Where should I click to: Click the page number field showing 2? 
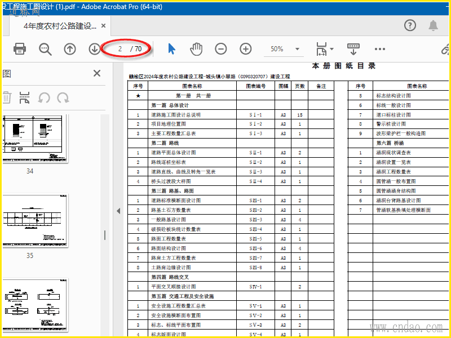[120, 49]
